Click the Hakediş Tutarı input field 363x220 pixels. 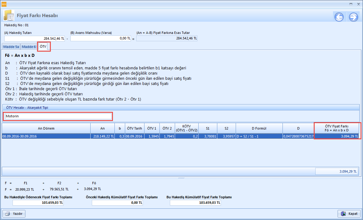pyautogui.click(x=35, y=38)
